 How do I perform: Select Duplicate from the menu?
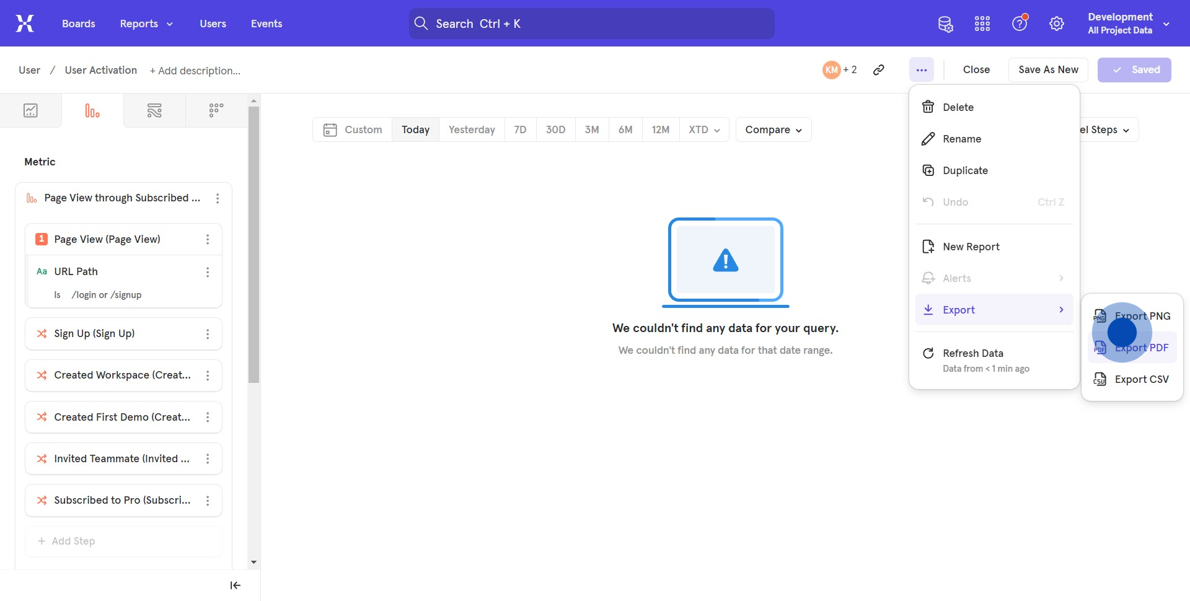click(965, 170)
